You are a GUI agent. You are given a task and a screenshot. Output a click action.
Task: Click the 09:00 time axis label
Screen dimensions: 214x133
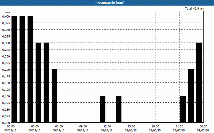click(83, 126)
